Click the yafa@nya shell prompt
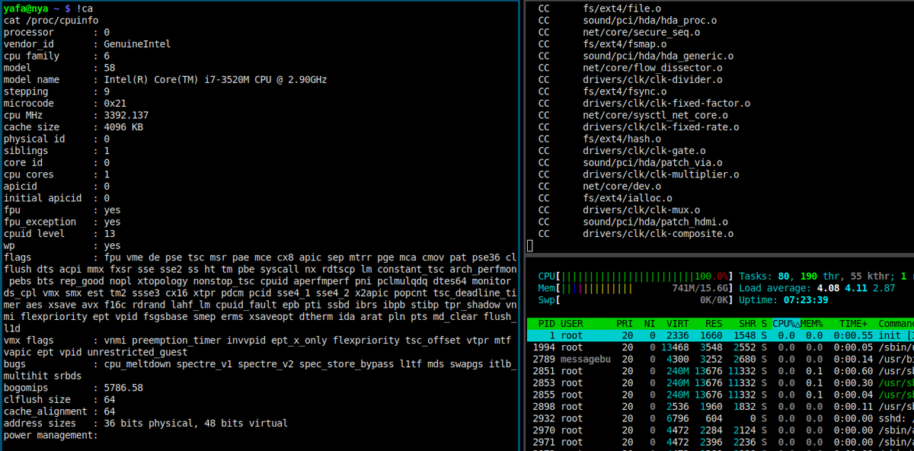The image size is (914, 451). pos(36,8)
